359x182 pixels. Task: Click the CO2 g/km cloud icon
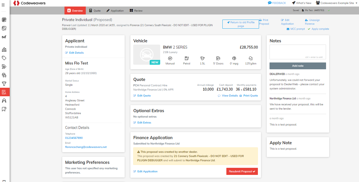coord(251,58)
